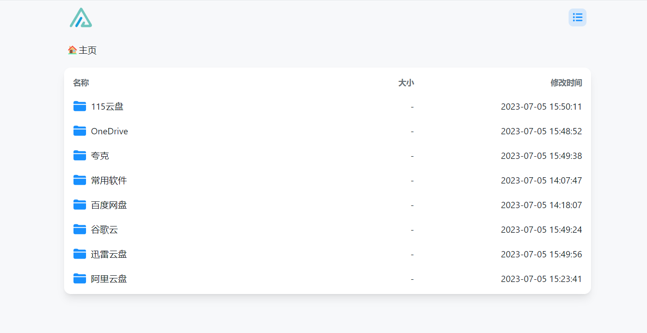Go to 主页 breadcrumb link
This screenshot has height=333, width=647.
[88, 50]
